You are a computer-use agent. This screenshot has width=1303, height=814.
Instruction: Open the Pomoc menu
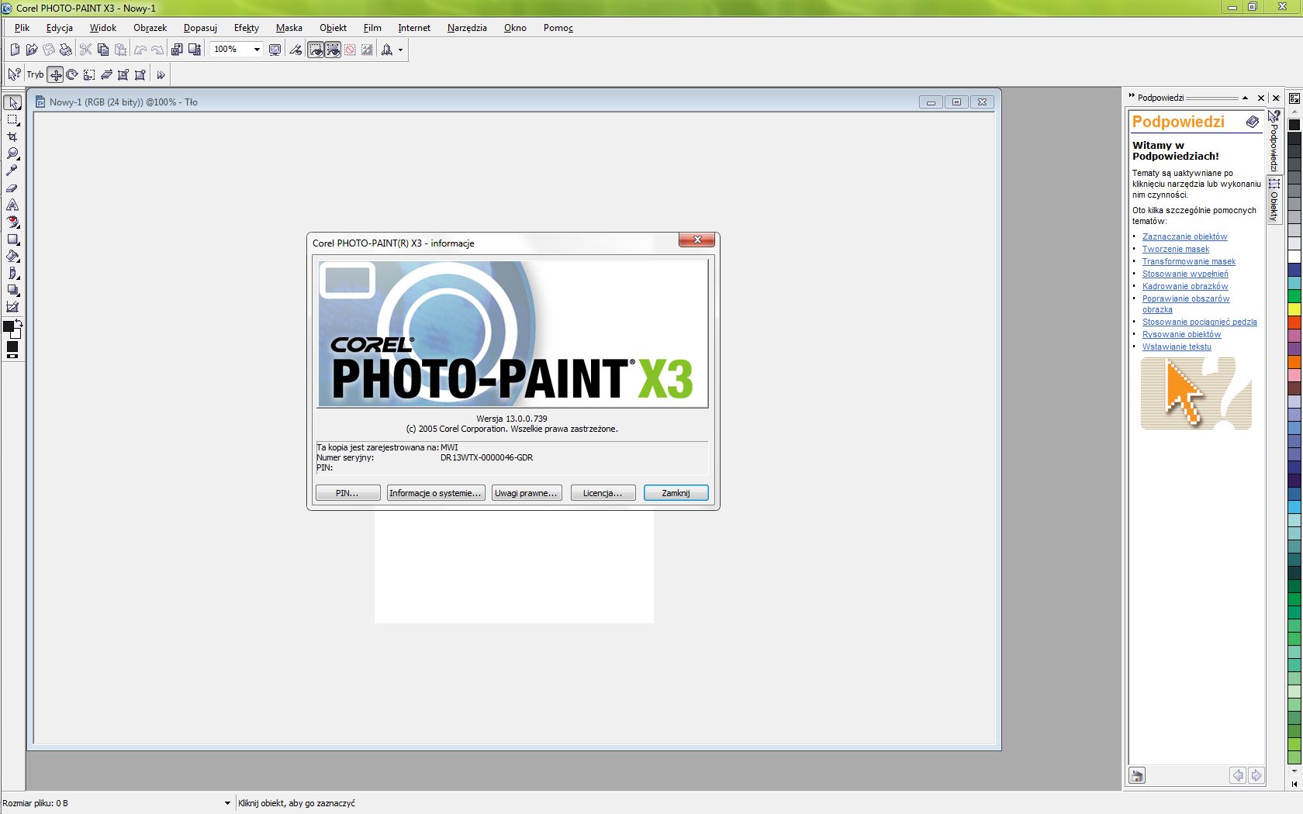[x=558, y=27]
